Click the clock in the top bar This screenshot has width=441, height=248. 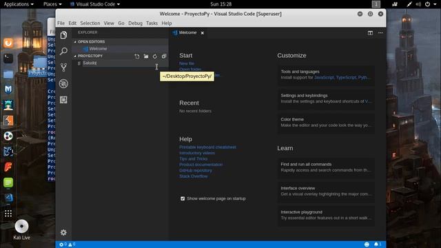220,4
